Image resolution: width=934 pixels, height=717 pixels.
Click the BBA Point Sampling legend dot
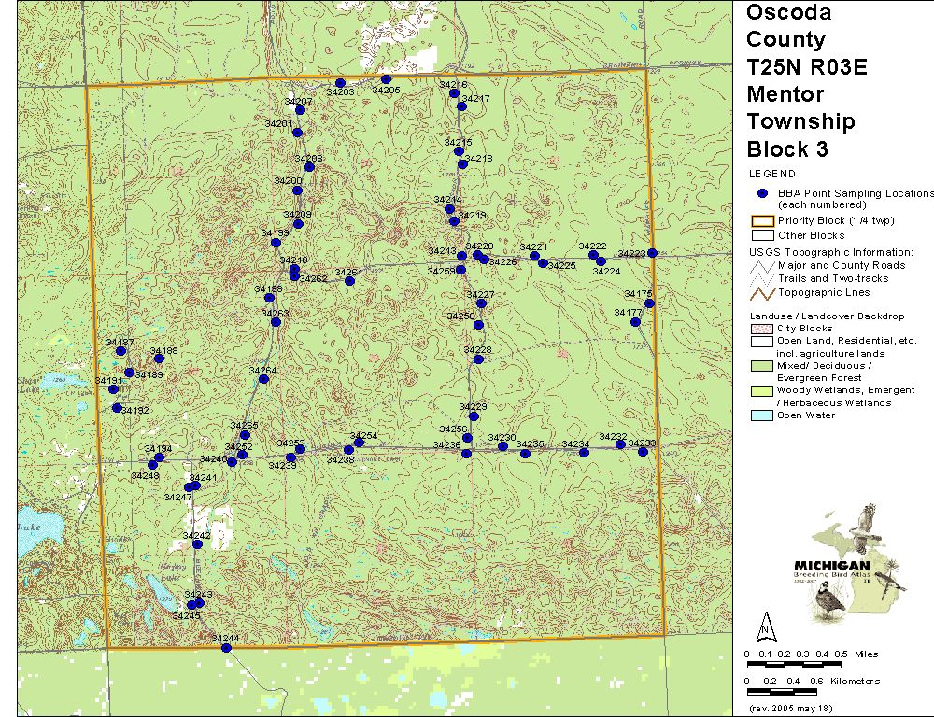[x=762, y=193]
